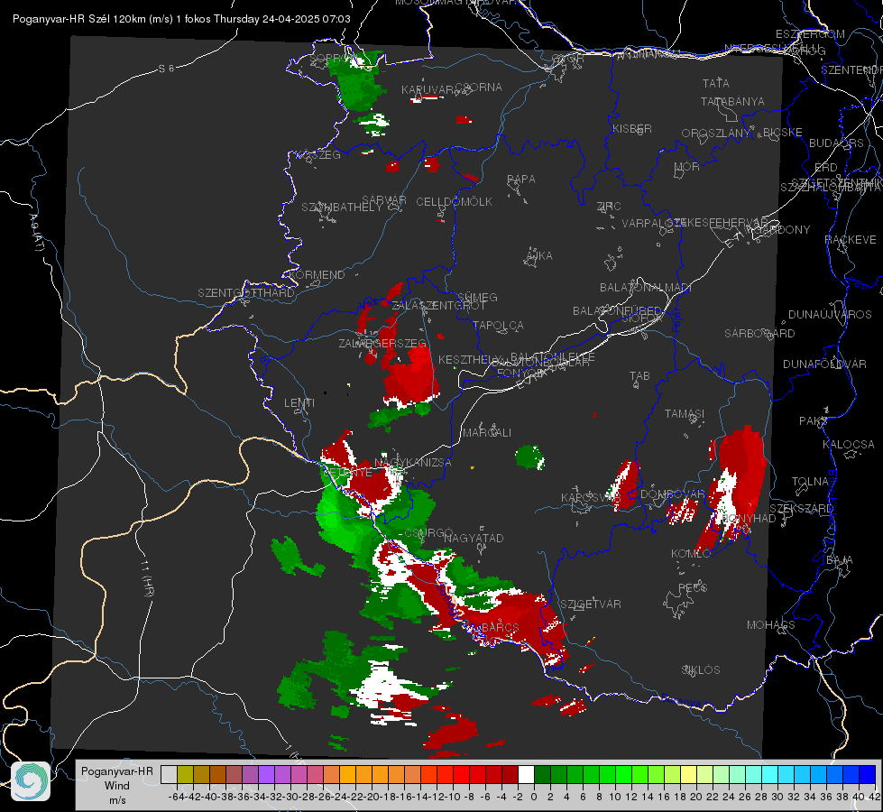Select the BICSKE town label
This screenshot has height=812, width=883.
[x=782, y=133]
